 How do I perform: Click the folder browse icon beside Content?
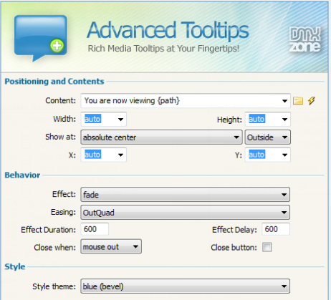click(x=298, y=101)
